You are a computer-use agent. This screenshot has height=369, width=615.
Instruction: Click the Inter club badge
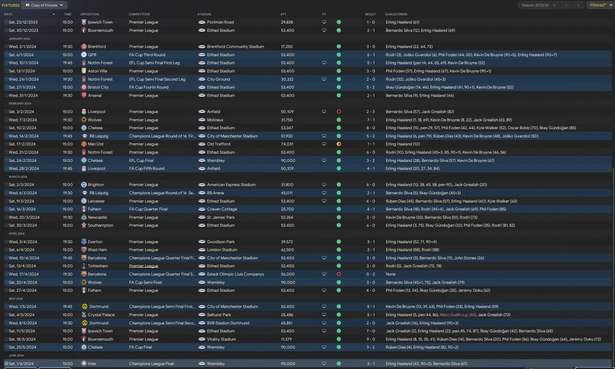click(84, 364)
